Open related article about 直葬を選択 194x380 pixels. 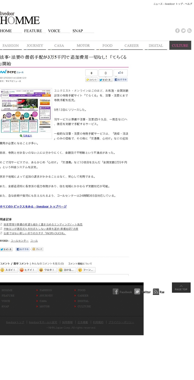click(x=41, y=229)
